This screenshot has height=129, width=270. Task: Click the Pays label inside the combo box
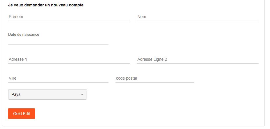point(16,95)
